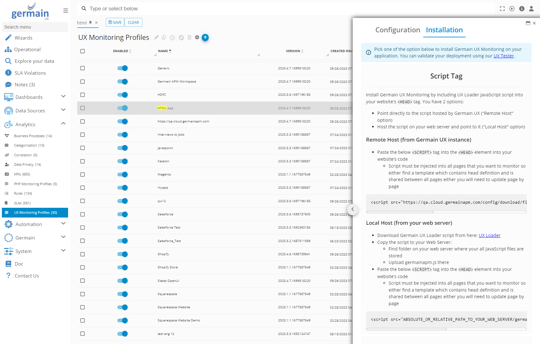
Task: Click the SAVE button
Action: point(115,23)
